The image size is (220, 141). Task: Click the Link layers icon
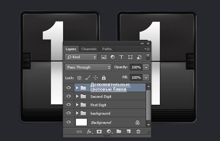point(79,131)
